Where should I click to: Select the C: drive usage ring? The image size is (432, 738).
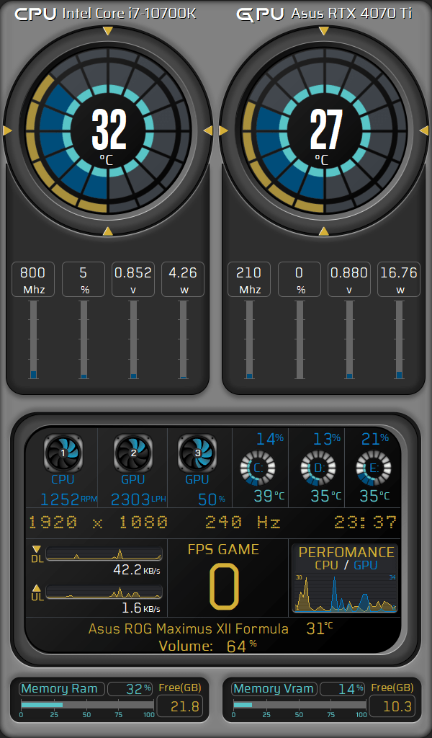click(x=257, y=468)
